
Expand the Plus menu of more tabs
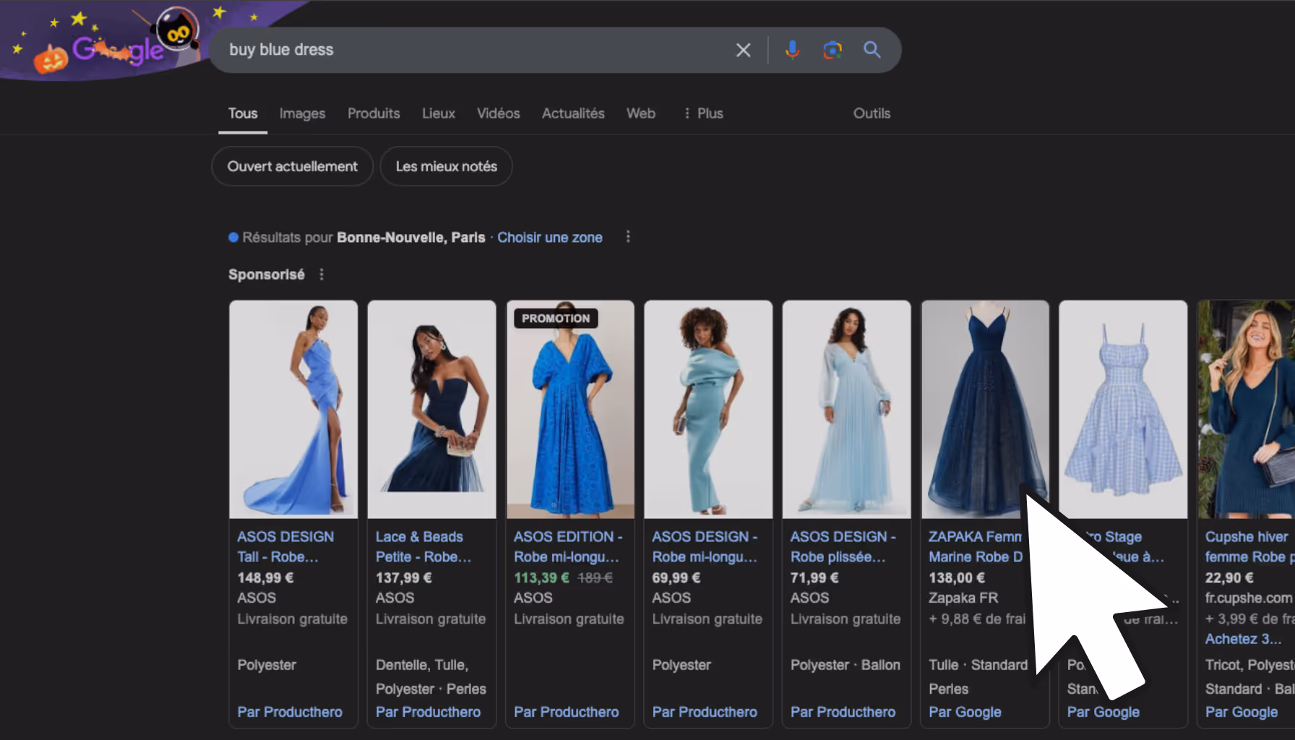point(703,113)
